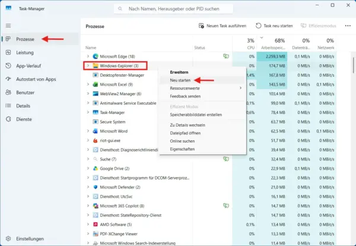This screenshot has width=356, height=246.
Task: Sort by the Datenträger column header
Action: tap(300, 43)
